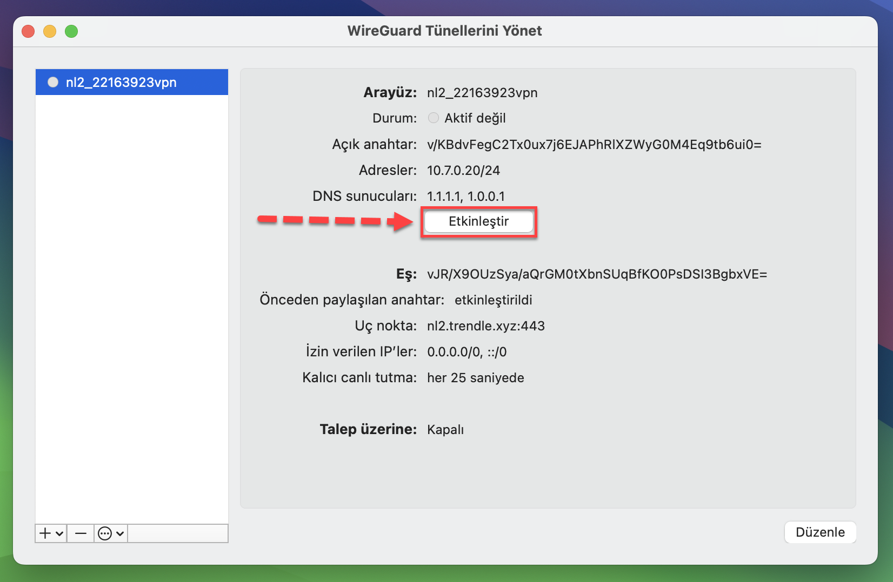Image resolution: width=893 pixels, height=582 pixels.
Task: Click the Etkinleştir button to activate tunnel
Action: point(478,221)
